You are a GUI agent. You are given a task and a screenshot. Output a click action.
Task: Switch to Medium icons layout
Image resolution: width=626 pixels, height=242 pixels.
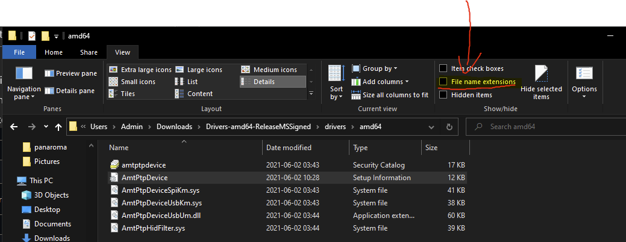[x=269, y=70]
